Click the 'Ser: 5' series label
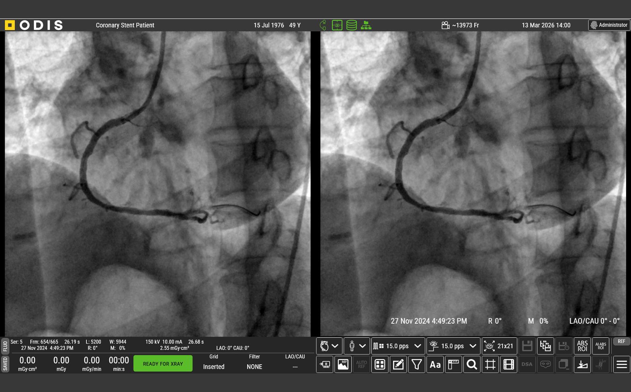Image resolution: width=631 pixels, height=392 pixels. click(x=16, y=342)
